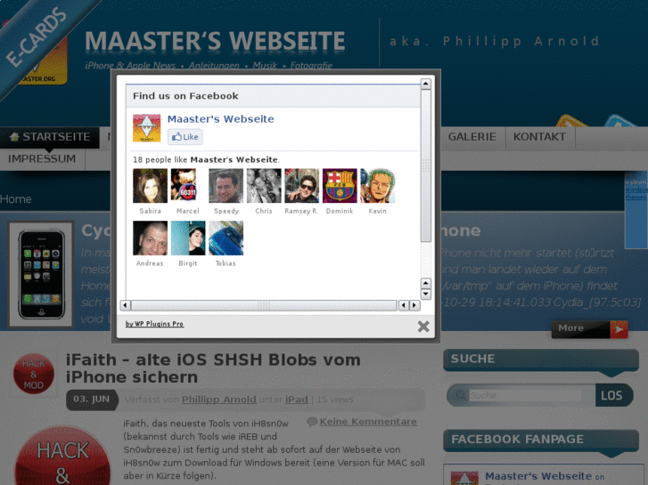Image resolution: width=648 pixels, height=485 pixels.
Task: Close the Facebook popup with the X
Action: tap(423, 327)
